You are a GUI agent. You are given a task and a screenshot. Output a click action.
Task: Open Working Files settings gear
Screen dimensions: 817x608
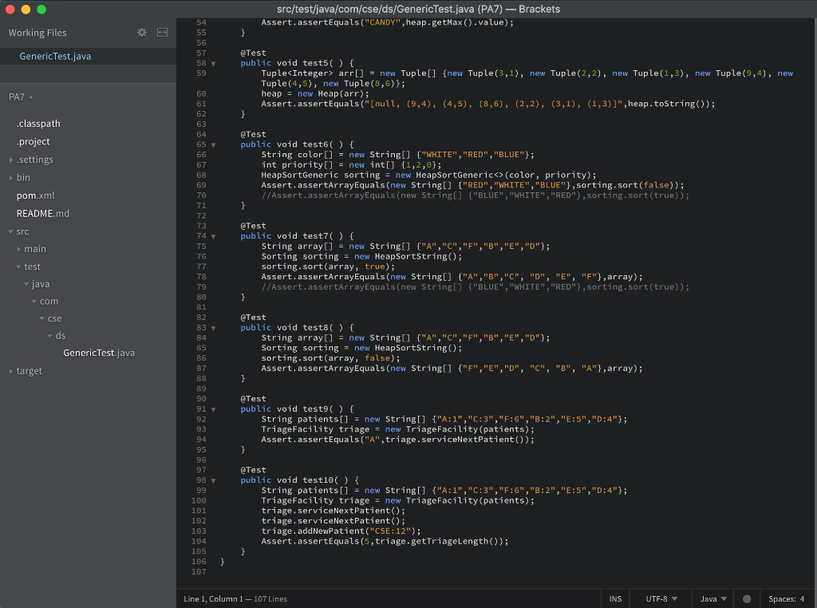142,33
